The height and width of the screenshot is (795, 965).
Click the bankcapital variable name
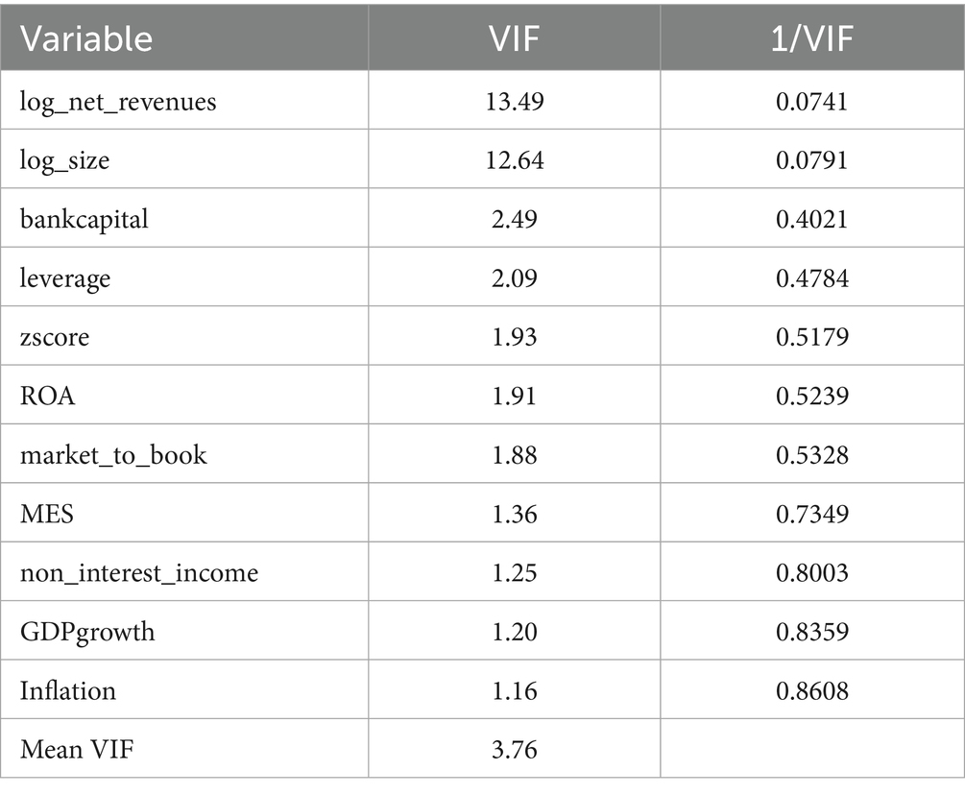pyautogui.click(x=84, y=219)
